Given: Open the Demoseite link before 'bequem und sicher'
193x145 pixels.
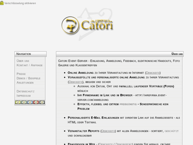Looking at the screenshot, I should pos(76,82).
